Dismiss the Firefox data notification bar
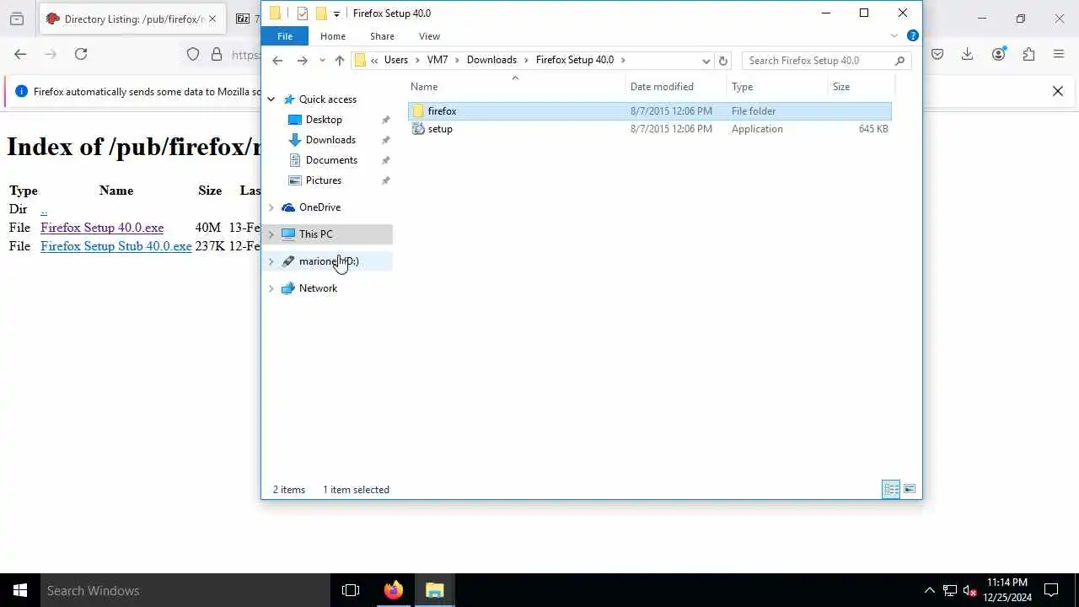The width and height of the screenshot is (1079, 607). pos(1058,91)
